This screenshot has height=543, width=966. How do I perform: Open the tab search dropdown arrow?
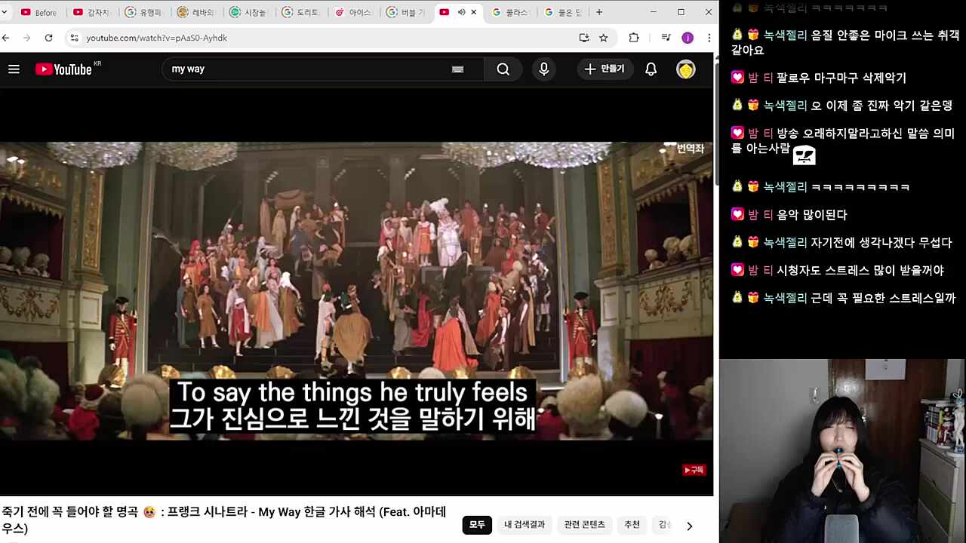point(4,12)
